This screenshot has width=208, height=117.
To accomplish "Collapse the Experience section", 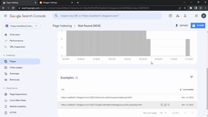I will coord(10,88).
